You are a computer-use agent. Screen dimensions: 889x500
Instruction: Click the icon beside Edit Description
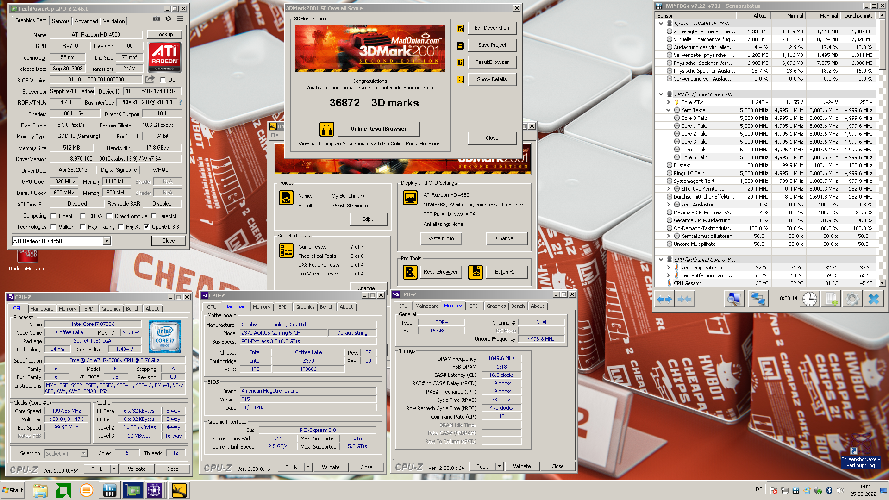point(460,28)
